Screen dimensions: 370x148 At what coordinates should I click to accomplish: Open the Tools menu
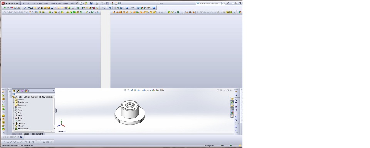(x=46, y=3)
